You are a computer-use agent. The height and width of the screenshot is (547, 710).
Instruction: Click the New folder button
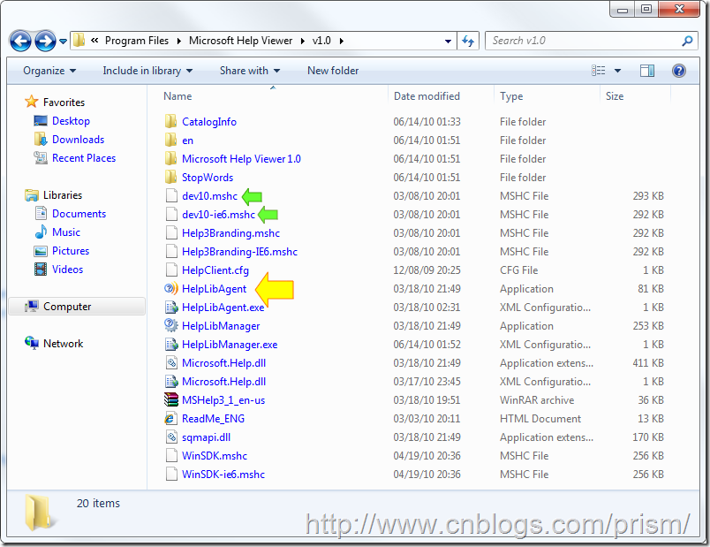pos(333,71)
